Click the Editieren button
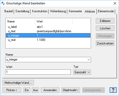The width and height of the screenshot is (119, 96). (x=105, y=21)
